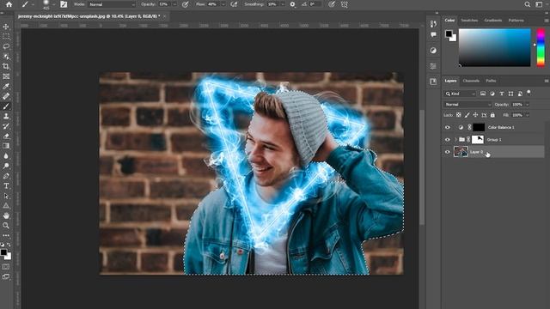Change the screen mode button
The width and height of the screenshot is (550, 309).
pyautogui.click(x=6, y=276)
